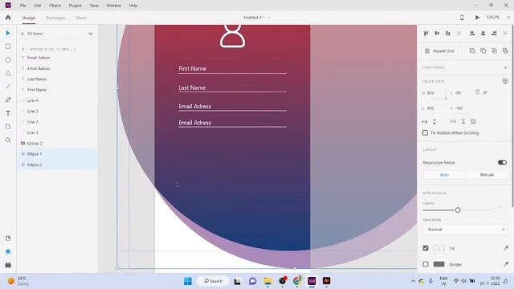Open the Object menu
This screenshot has width=514, height=289.
tap(55, 6)
